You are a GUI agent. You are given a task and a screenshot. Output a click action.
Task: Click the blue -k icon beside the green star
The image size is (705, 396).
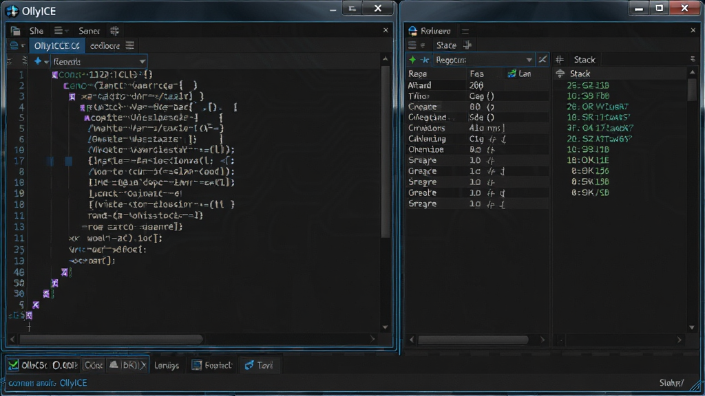coord(424,60)
